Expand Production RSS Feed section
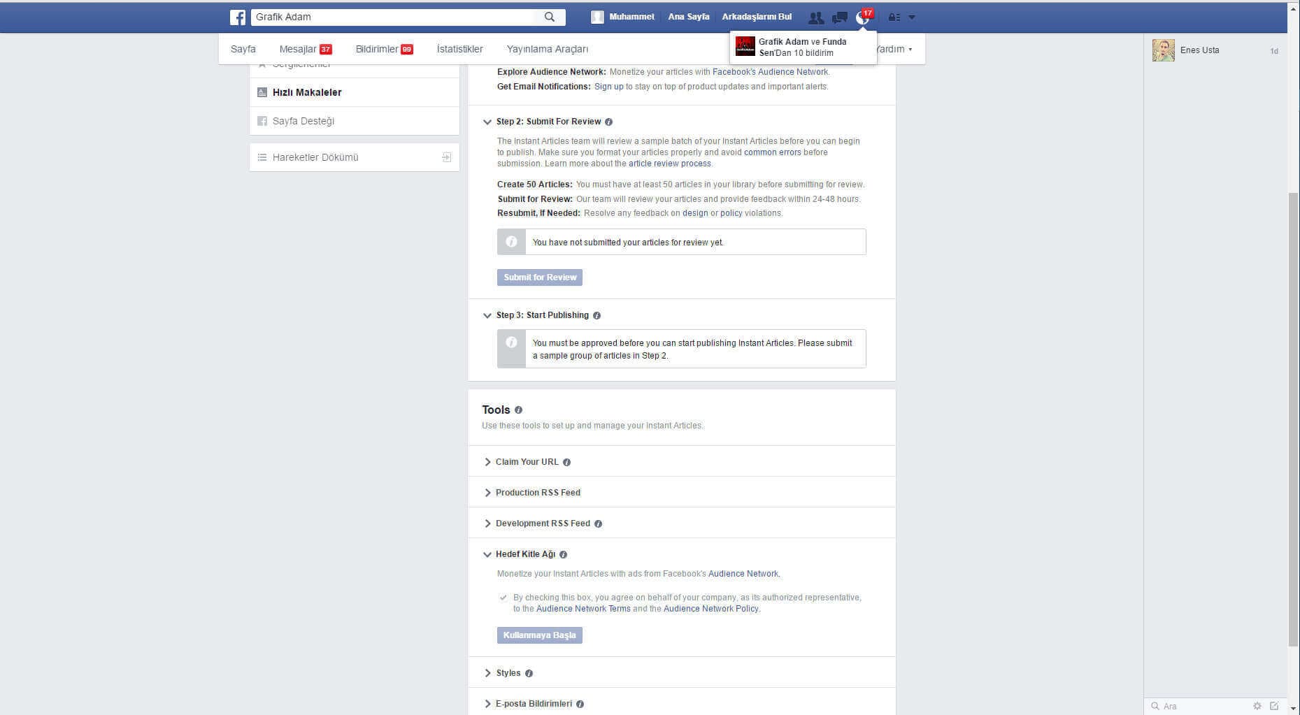 487,493
